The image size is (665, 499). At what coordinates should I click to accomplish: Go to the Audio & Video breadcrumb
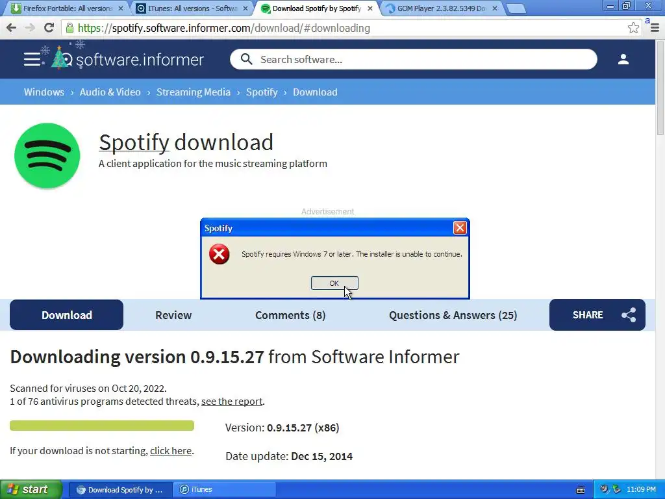[x=110, y=92]
